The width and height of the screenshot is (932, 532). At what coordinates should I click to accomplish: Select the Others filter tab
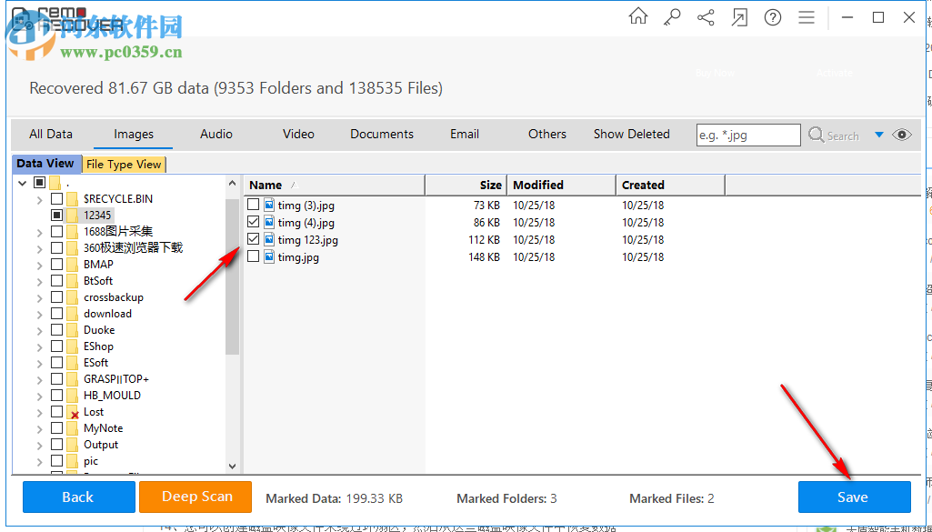click(546, 135)
